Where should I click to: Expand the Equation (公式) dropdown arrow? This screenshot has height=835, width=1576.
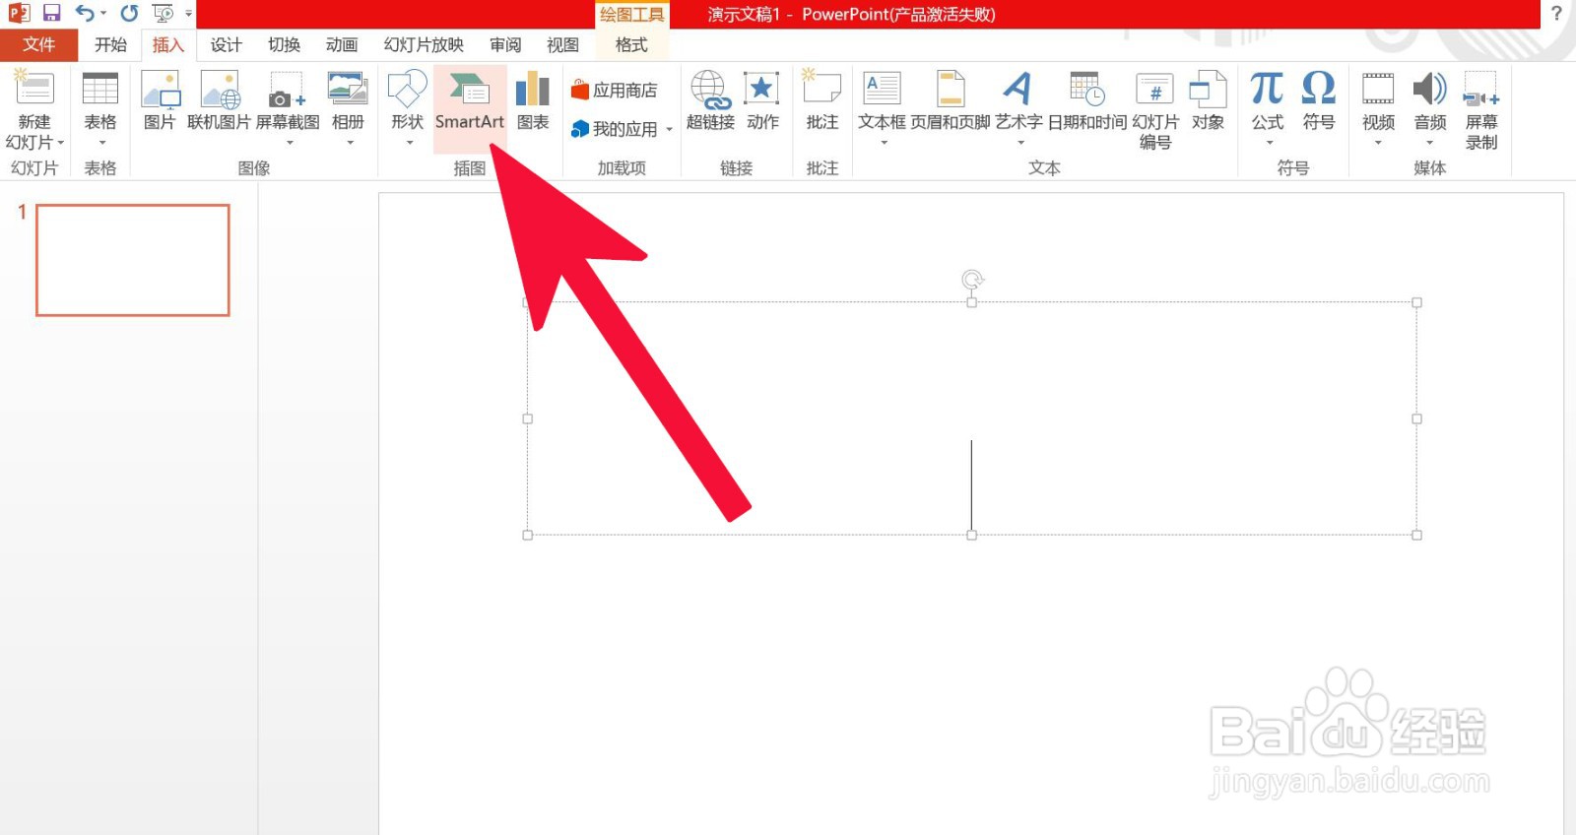pyautogui.click(x=1269, y=143)
